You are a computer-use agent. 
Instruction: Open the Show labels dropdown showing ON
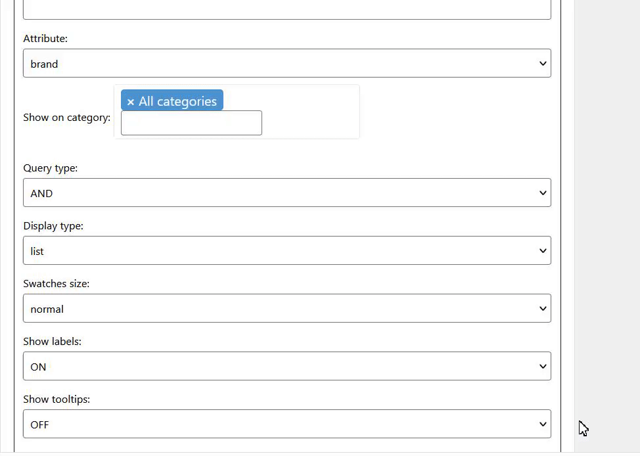click(286, 367)
